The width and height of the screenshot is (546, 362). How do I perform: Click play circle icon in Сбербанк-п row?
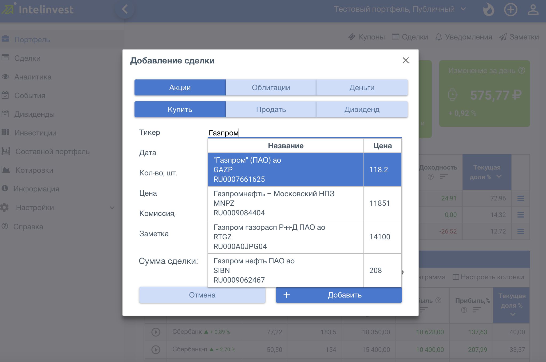click(156, 349)
